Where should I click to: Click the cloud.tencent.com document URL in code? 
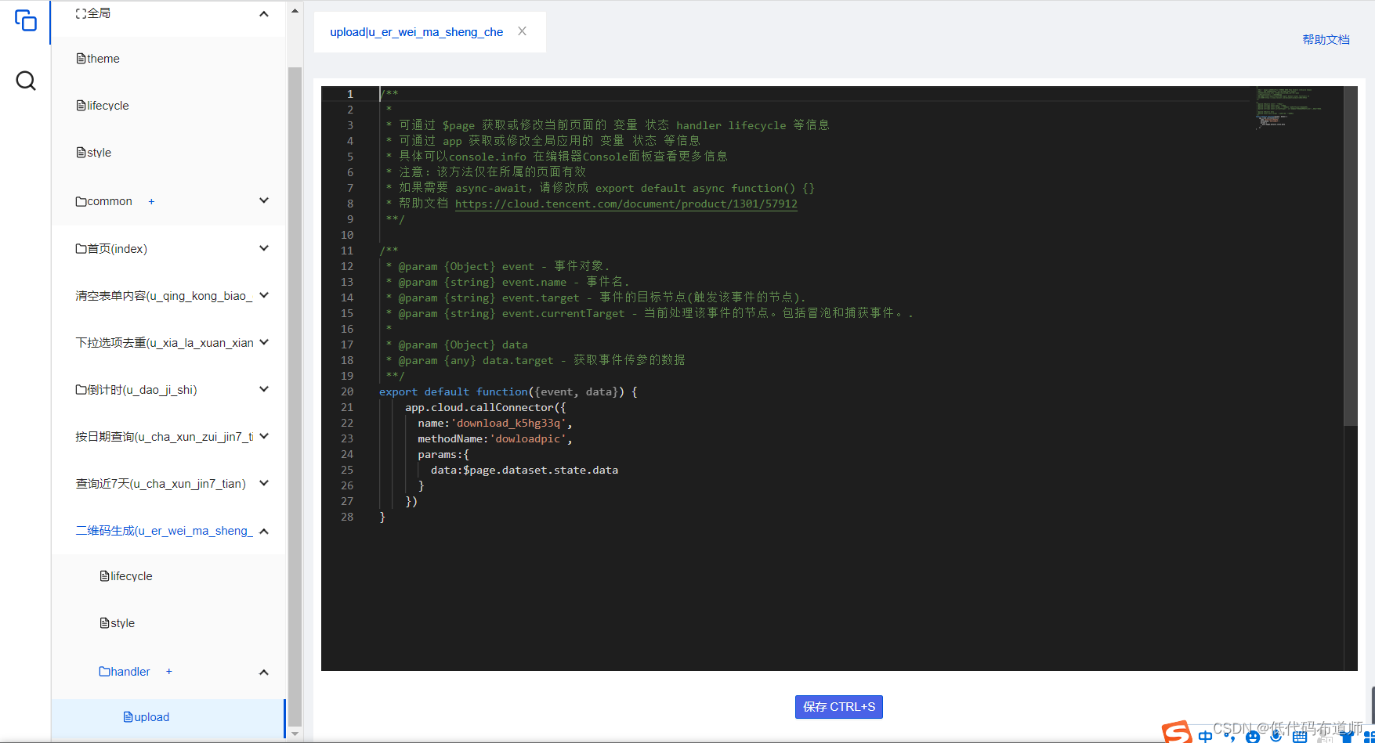click(x=626, y=204)
